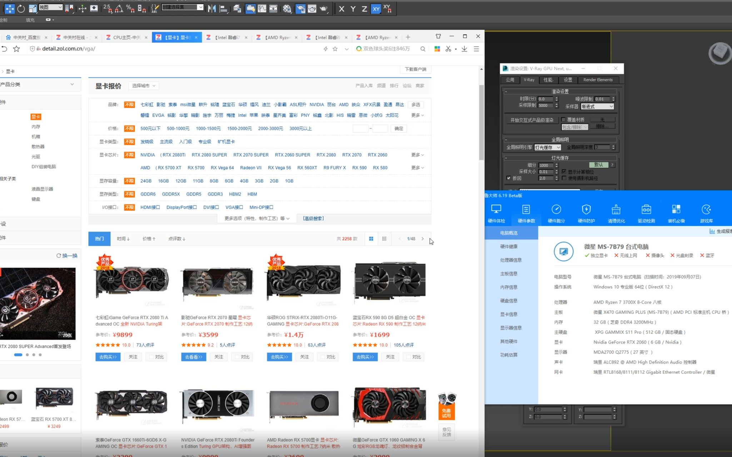This screenshot has width=732, height=457.
Task: Open 硬件跑分 benchmark in Lu Master
Action: point(556,213)
